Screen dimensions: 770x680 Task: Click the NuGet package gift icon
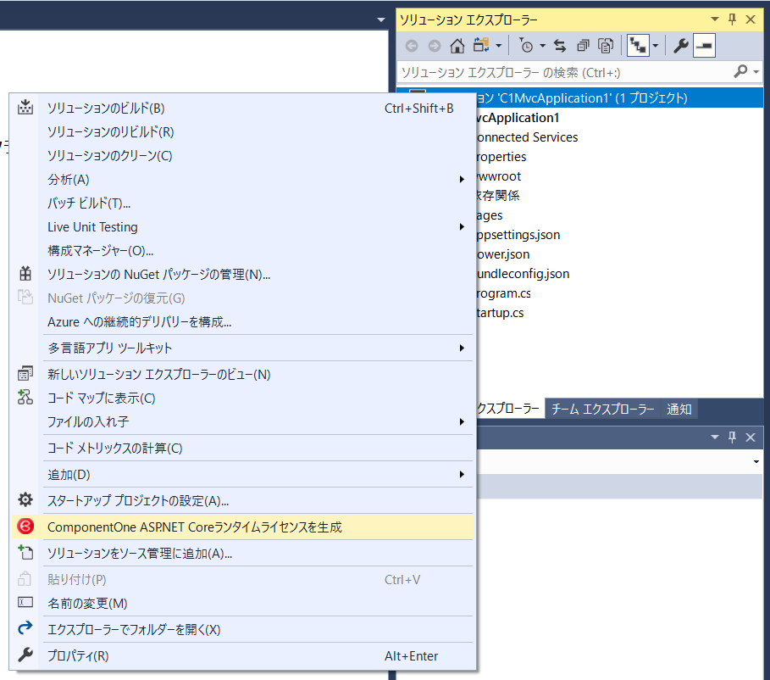(25, 274)
